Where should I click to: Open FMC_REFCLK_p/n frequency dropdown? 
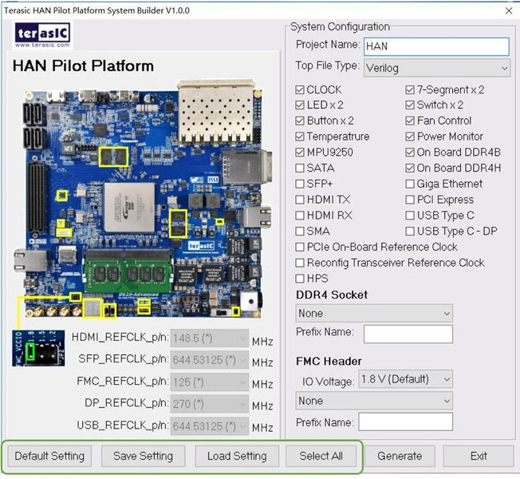click(x=209, y=382)
